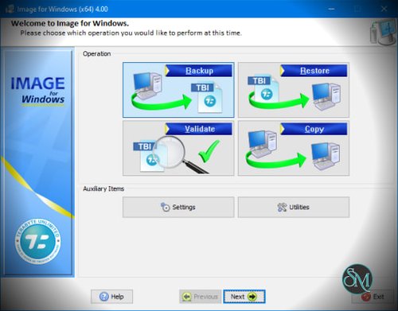Viewport: 398px width, 311px height.
Task: Go to the Previous step
Action: click(201, 297)
